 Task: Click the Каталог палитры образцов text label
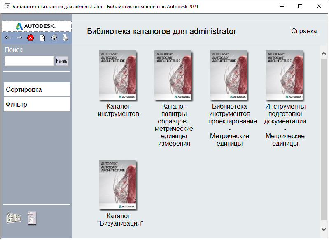coord(174,125)
